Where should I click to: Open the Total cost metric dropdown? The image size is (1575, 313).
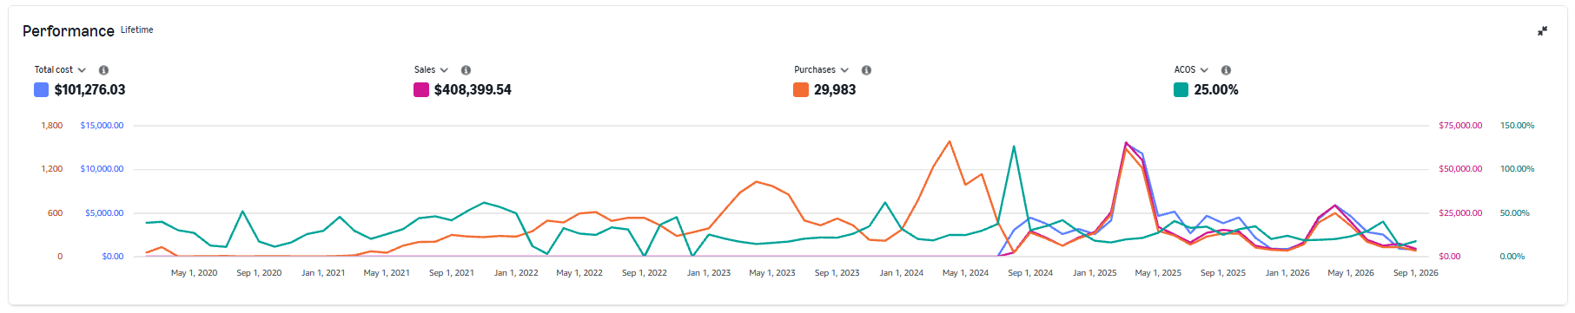pos(60,70)
